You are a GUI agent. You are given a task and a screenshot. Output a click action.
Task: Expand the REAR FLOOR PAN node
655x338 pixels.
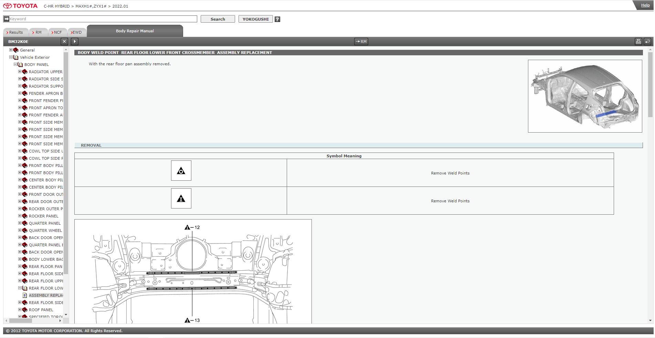(20, 266)
